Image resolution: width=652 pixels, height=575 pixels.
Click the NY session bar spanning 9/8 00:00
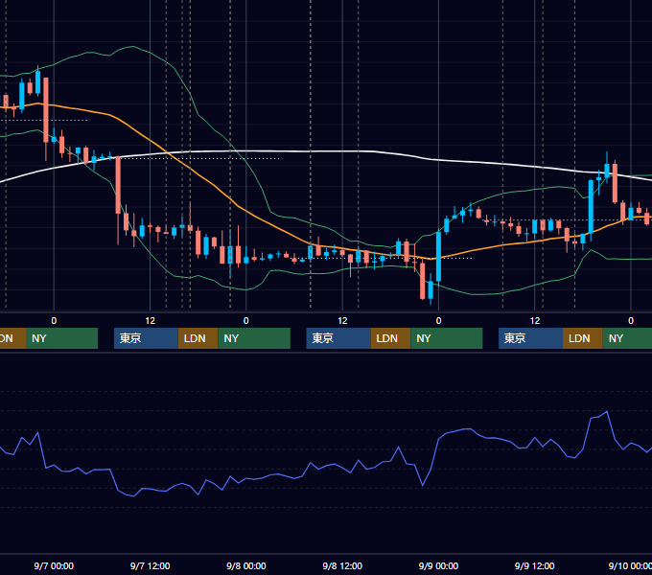254,338
